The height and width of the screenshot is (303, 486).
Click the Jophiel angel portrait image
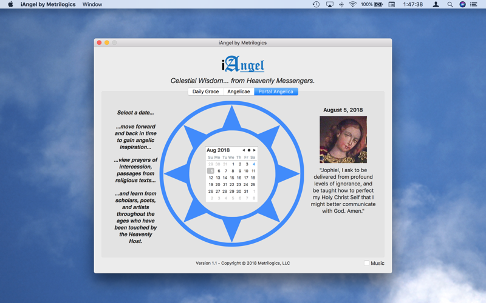tap(343, 139)
